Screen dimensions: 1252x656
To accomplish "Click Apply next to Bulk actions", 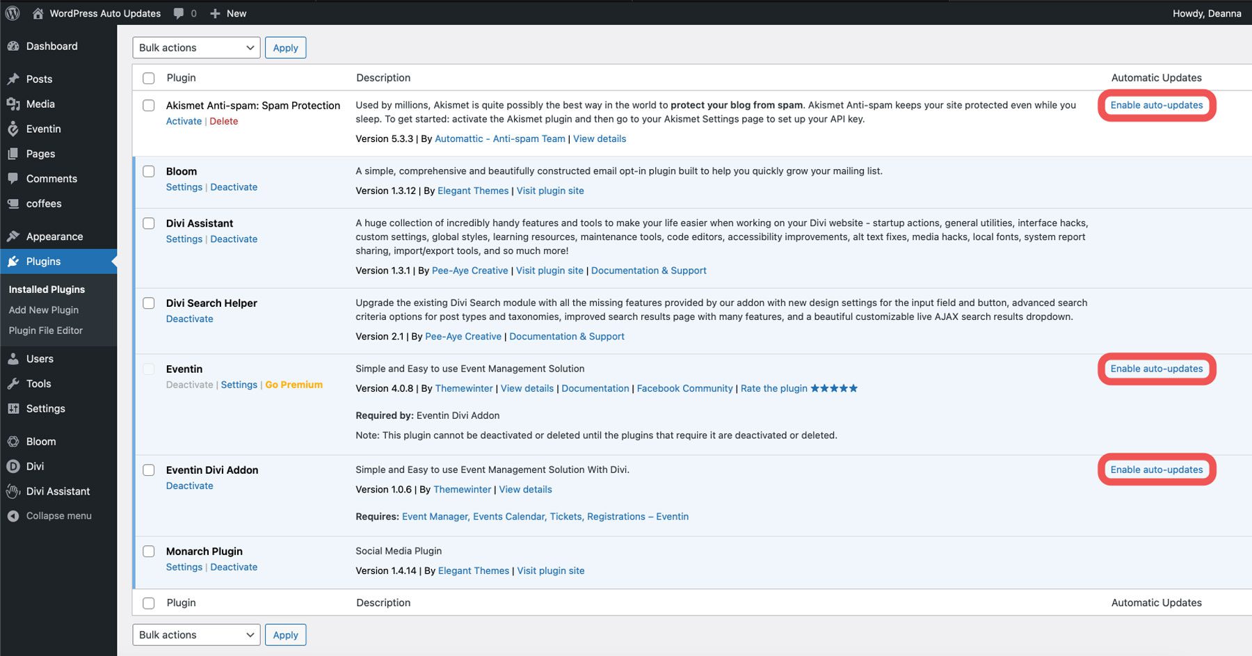I will [x=285, y=47].
